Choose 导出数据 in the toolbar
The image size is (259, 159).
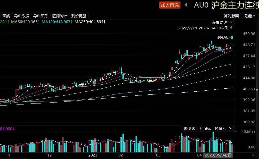[22, 16]
